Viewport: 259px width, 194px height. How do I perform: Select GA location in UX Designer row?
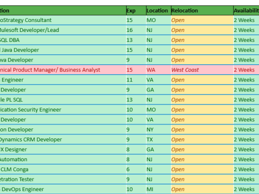[158, 150]
